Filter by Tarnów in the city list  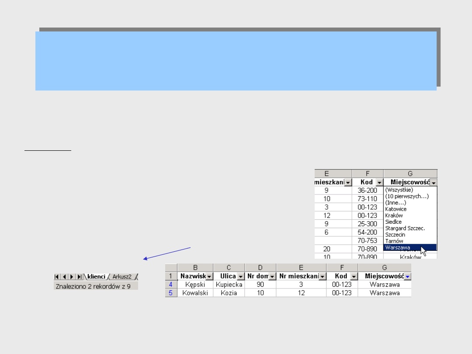(394, 241)
